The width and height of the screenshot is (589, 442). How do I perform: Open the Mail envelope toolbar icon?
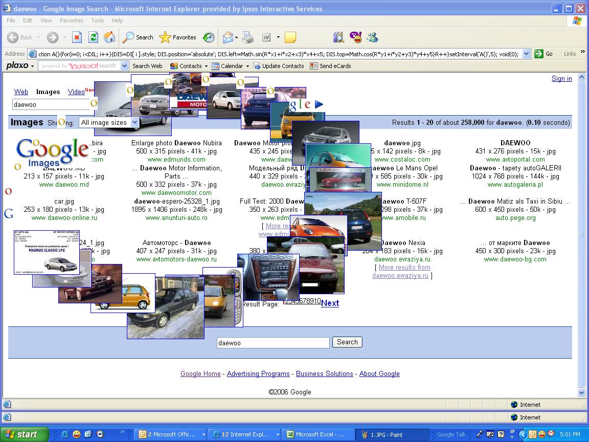tap(228, 37)
